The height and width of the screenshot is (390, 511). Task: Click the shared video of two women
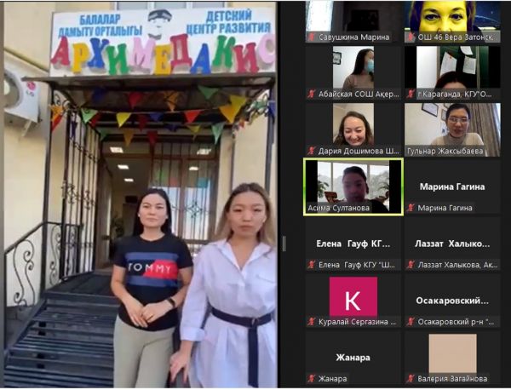141,195
